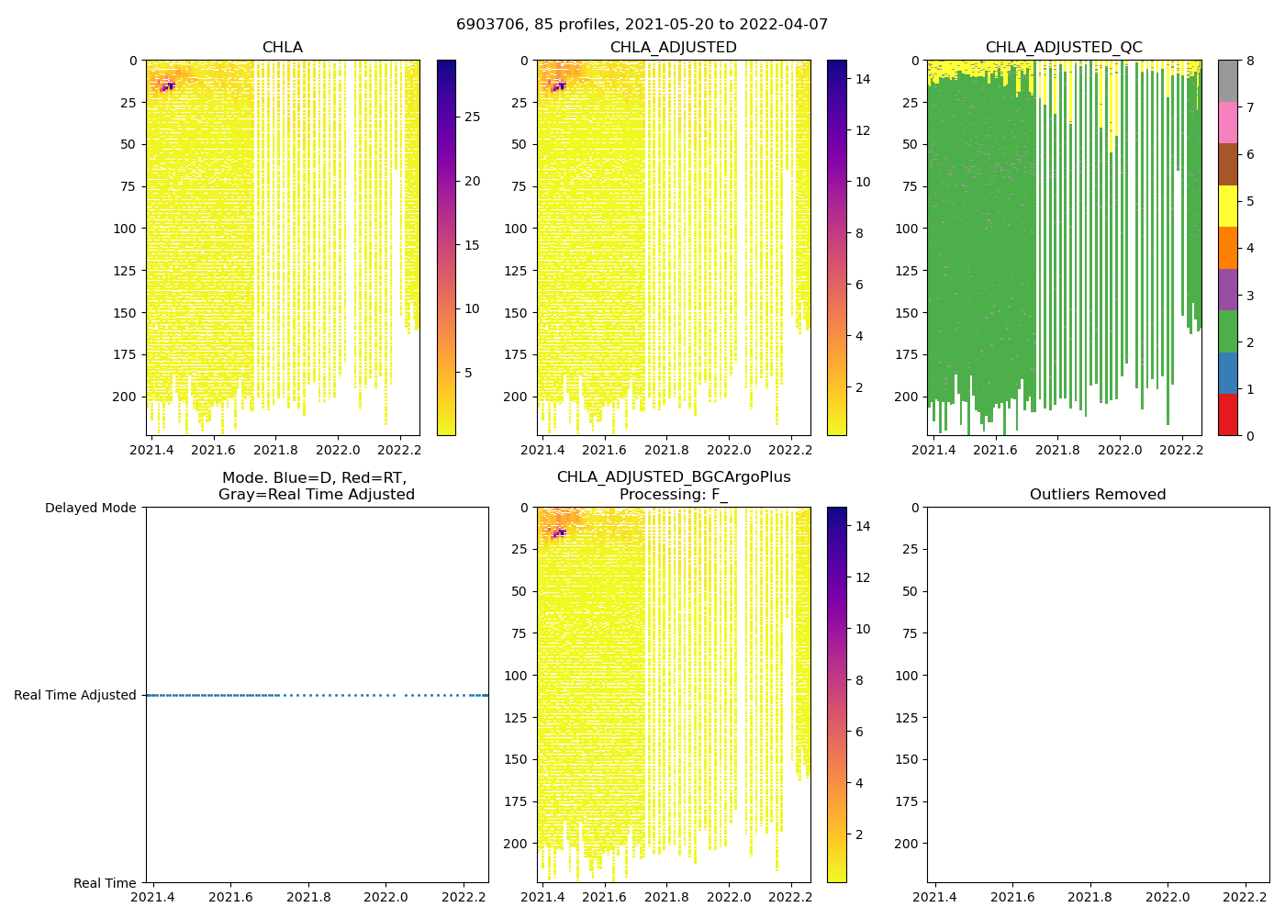Viewport: 1285px width, 918px height.
Task: Click the Mode plot title mentioning Blue=D, Red=RT
Action: (x=316, y=487)
